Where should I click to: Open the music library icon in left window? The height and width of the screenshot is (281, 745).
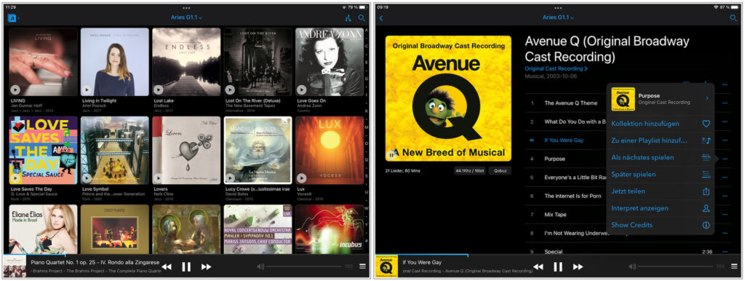tap(12, 18)
